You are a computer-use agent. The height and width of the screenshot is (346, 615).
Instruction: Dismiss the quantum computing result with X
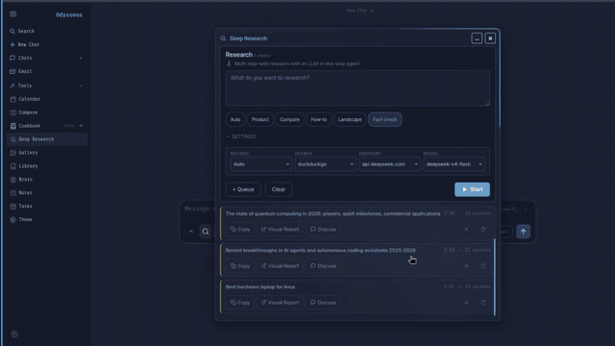466,230
